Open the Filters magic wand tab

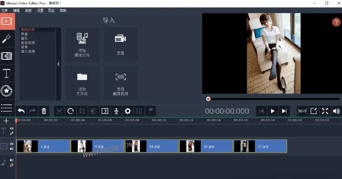pos(7,39)
